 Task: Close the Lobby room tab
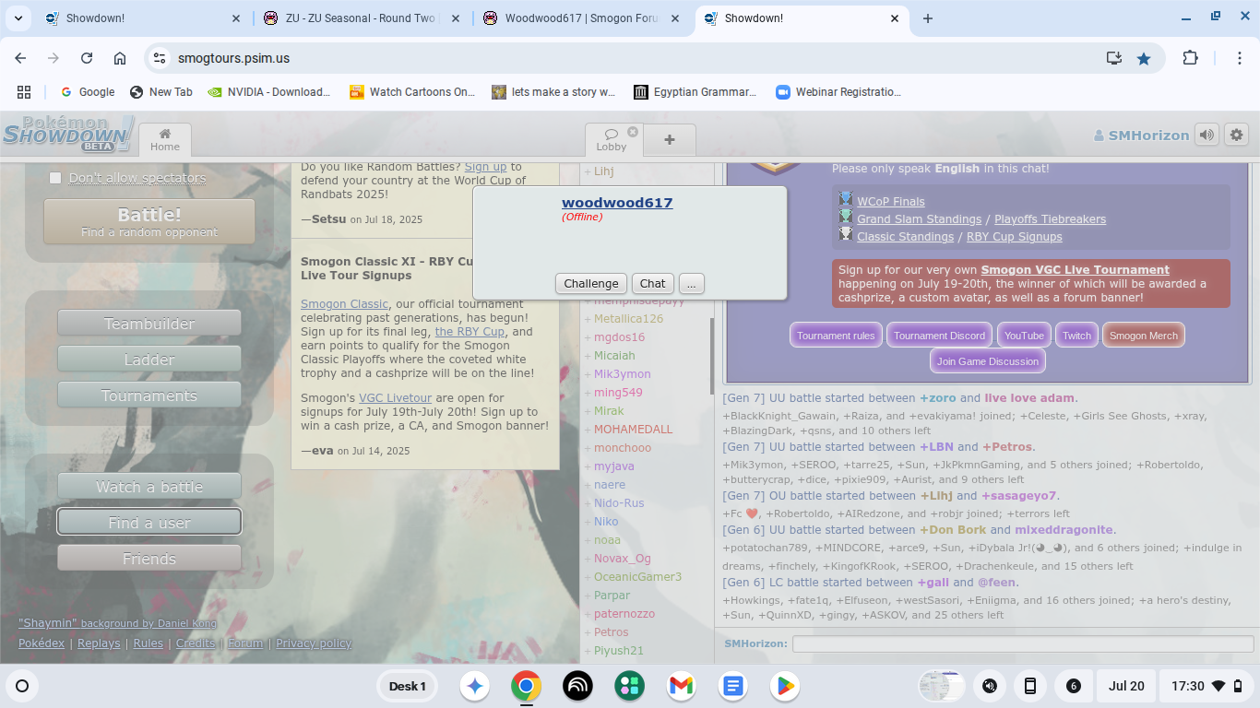(x=633, y=132)
